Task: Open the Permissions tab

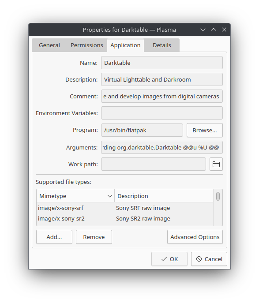Action: pyautogui.click(x=87, y=45)
